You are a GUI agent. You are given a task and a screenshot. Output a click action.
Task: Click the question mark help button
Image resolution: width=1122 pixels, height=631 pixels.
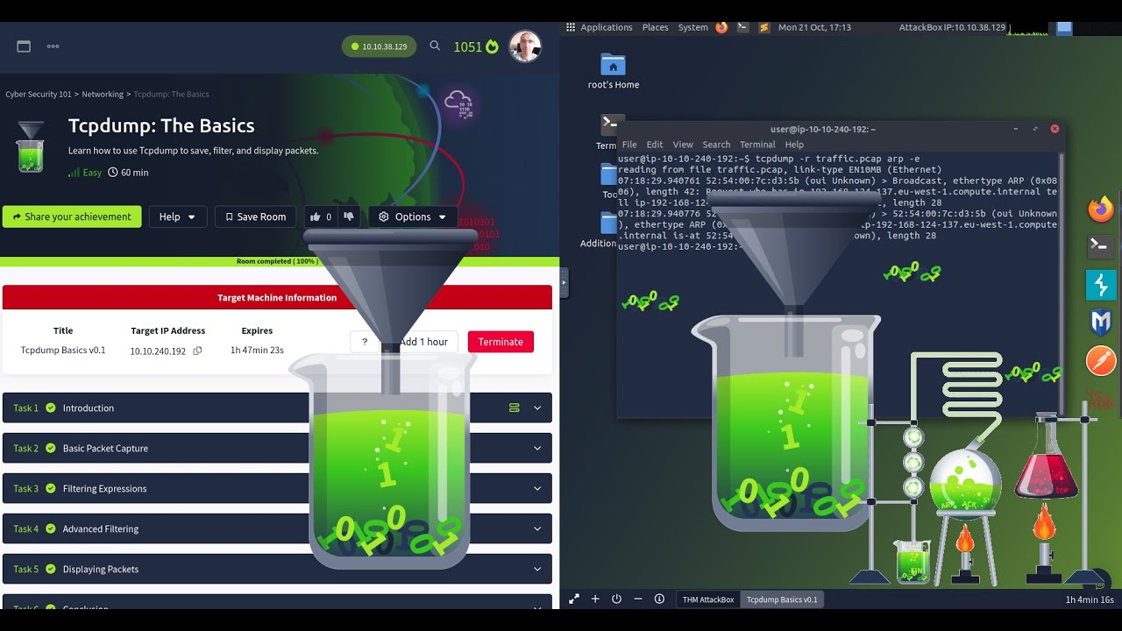365,342
